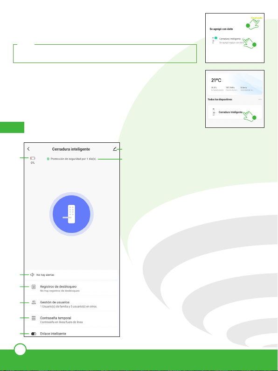Tap the blue smart lock unlock circle

pyautogui.click(x=71, y=214)
